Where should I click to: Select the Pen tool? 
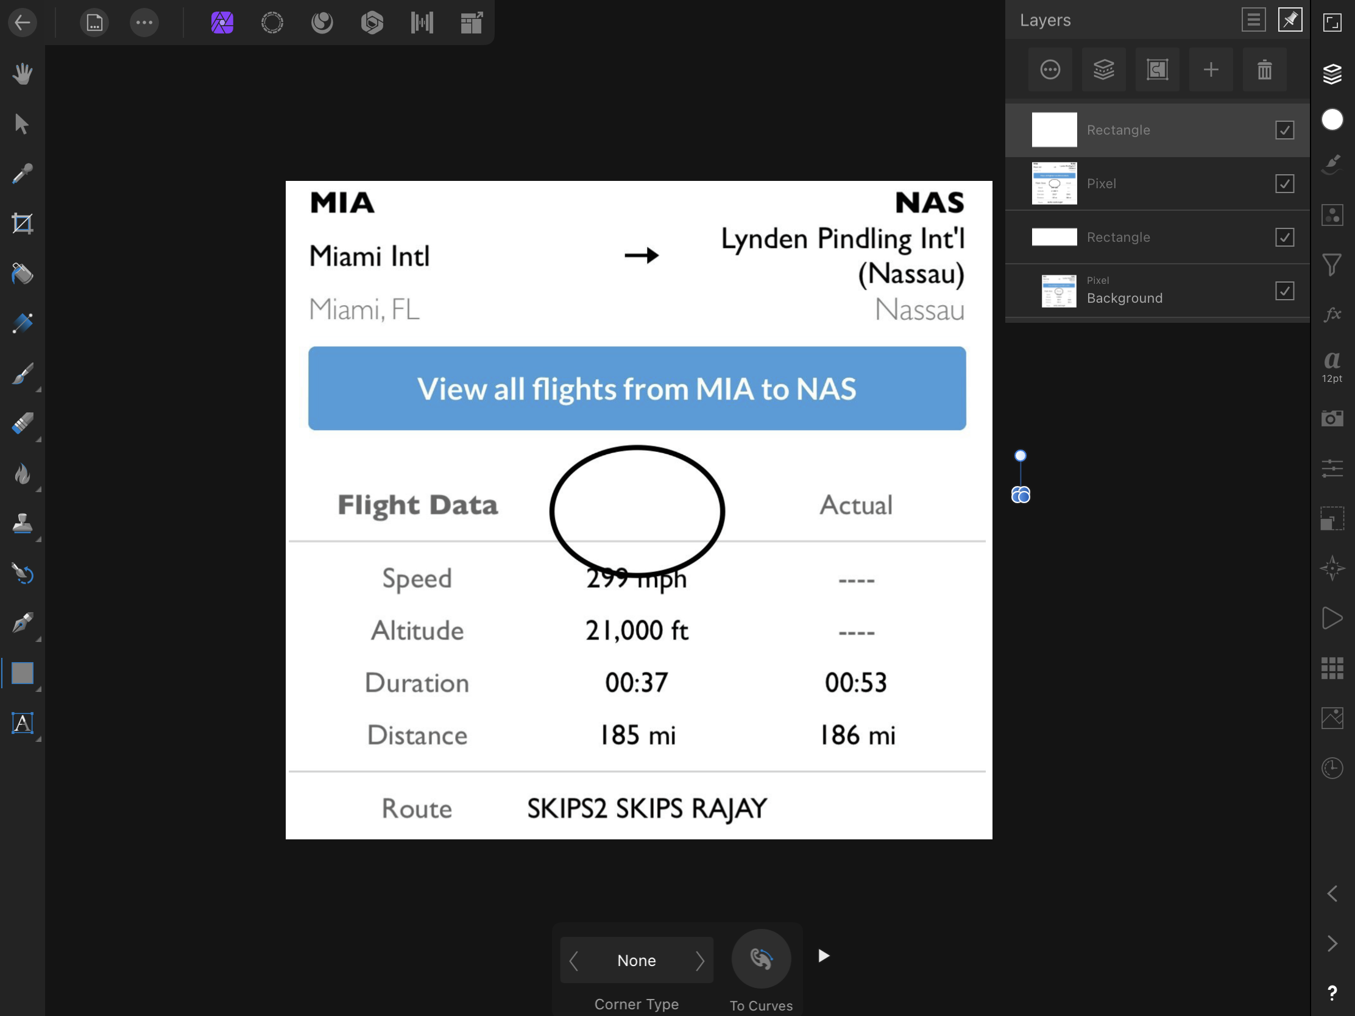point(23,624)
